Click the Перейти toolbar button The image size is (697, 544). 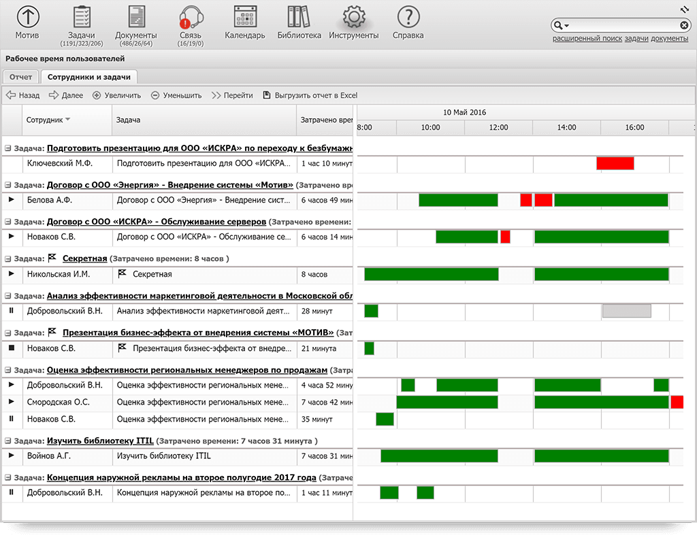click(233, 95)
